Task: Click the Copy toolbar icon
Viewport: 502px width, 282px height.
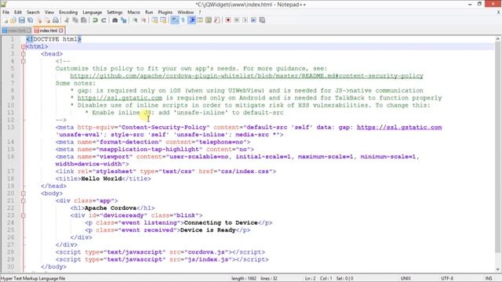Action: pos(75,20)
